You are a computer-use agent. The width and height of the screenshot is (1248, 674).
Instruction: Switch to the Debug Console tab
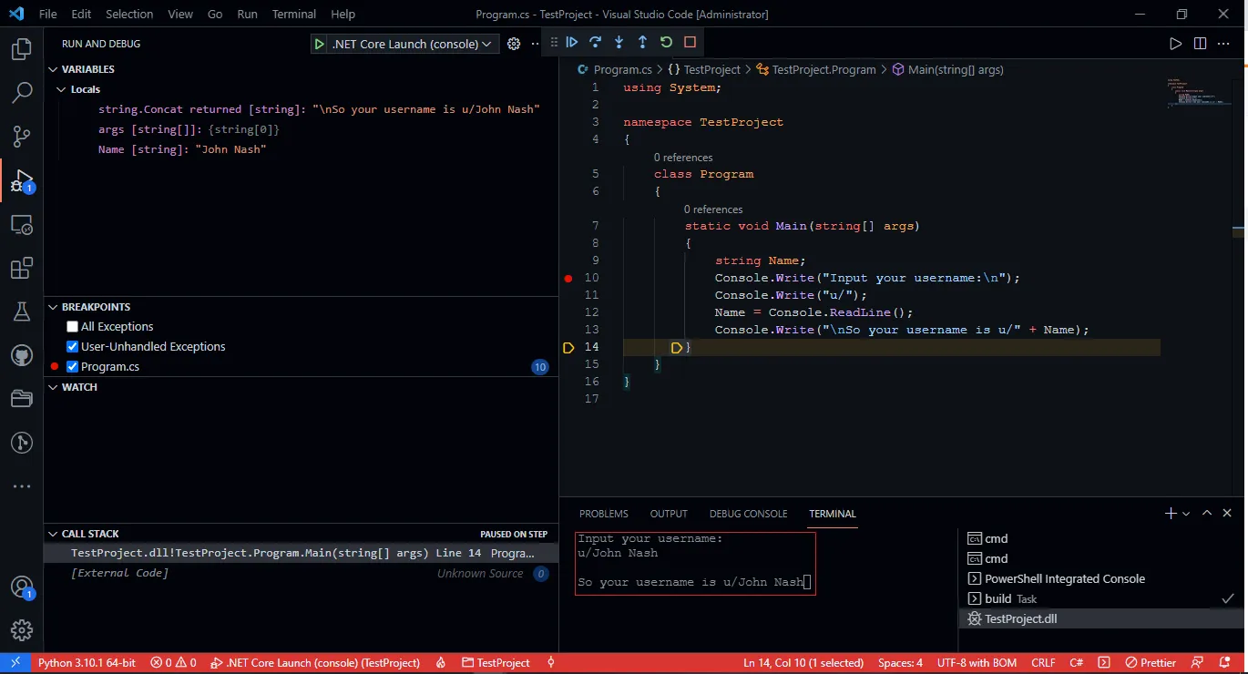point(748,514)
